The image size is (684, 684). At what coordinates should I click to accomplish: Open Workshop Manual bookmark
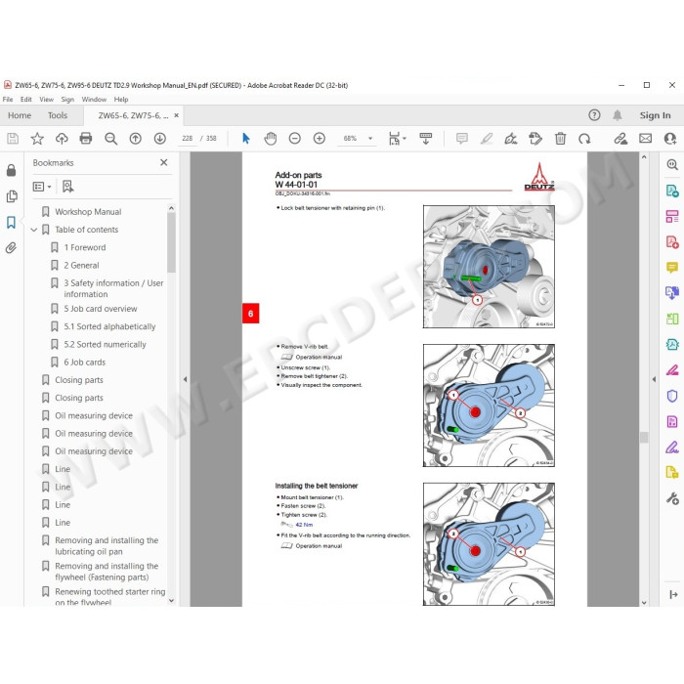click(x=88, y=212)
